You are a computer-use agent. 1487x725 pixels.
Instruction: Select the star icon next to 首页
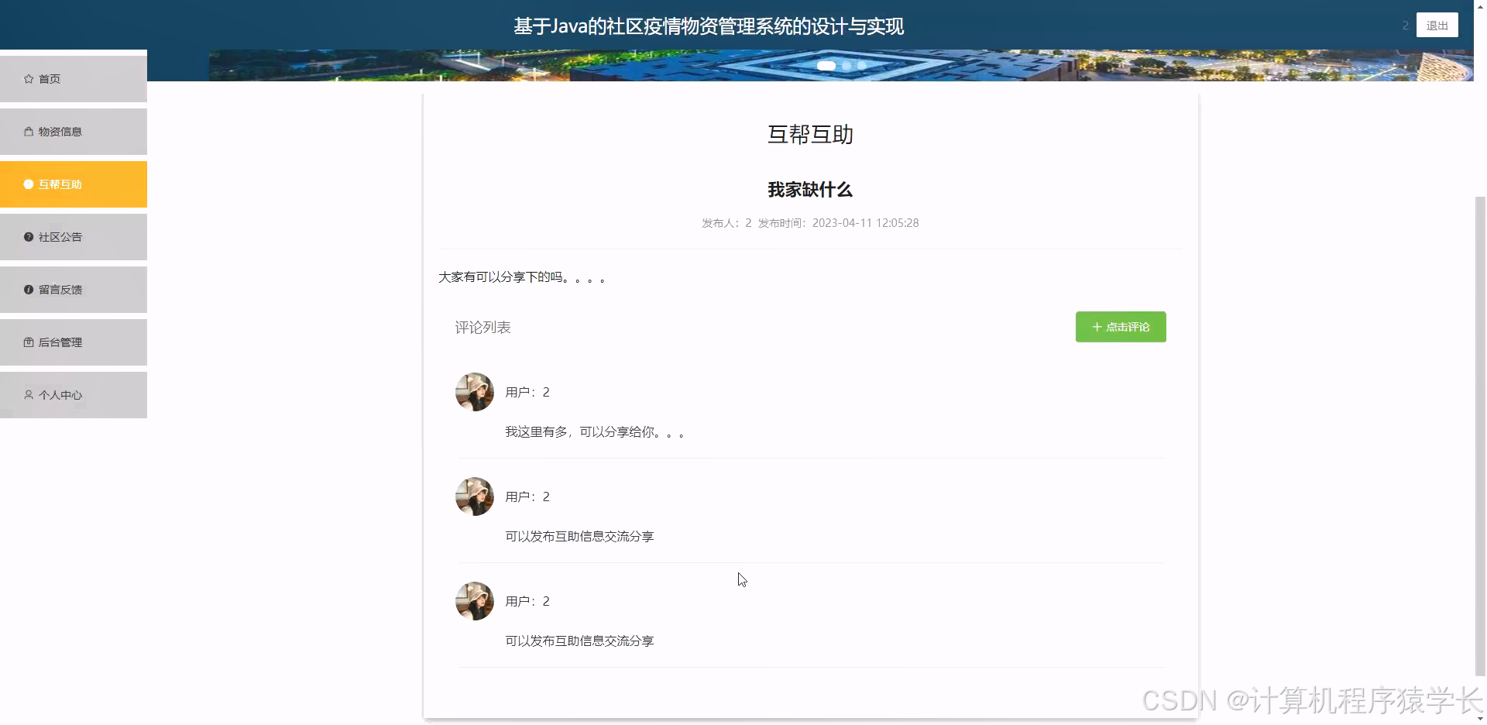[27, 78]
